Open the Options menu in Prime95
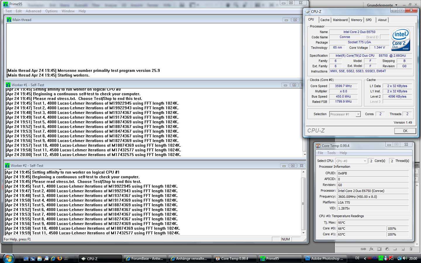Image resolution: width=421 pixels, height=263 pixels. click(x=51, y=11)
